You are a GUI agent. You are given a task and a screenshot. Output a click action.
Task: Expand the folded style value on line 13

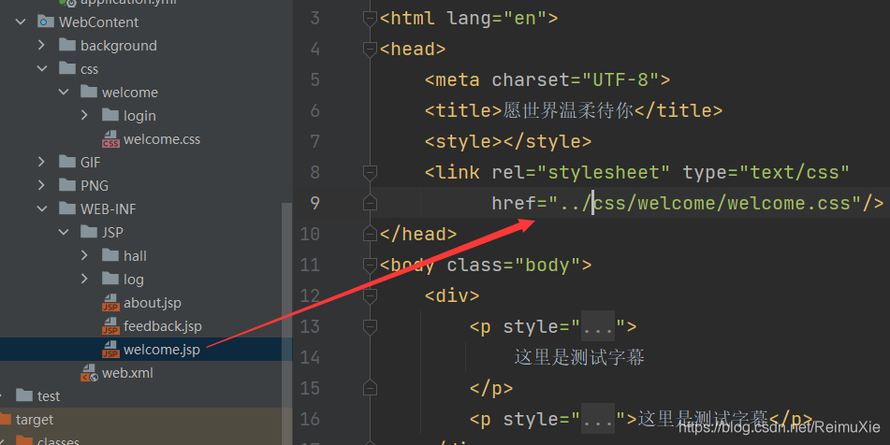tap(597, 326)
